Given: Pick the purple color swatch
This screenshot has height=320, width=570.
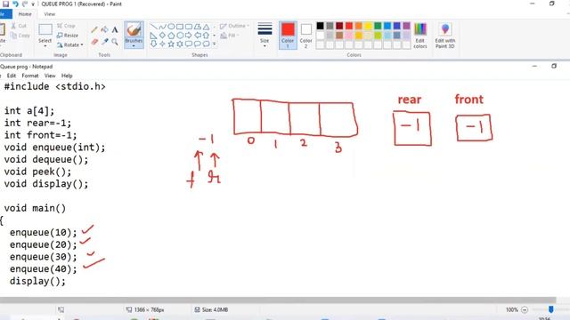Looking at the screenshot, I should (406, 26).
